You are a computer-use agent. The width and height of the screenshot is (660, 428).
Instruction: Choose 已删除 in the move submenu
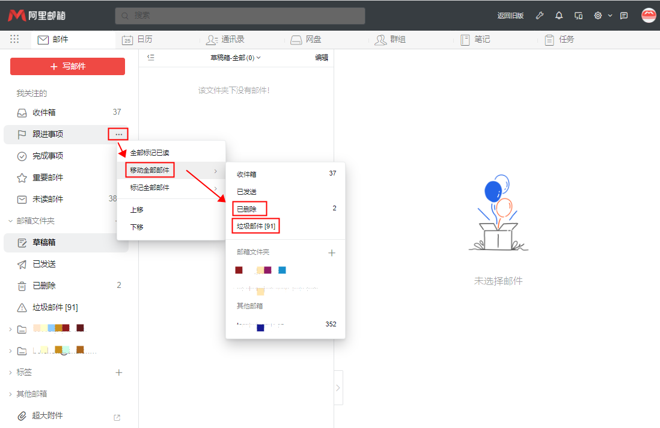coord(247,209)
